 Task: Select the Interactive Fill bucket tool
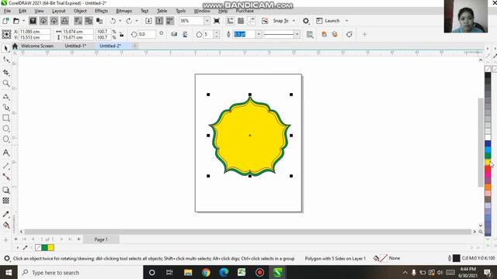pos(5,226)
